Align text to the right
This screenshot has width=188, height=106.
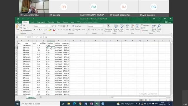pos(64,30)
